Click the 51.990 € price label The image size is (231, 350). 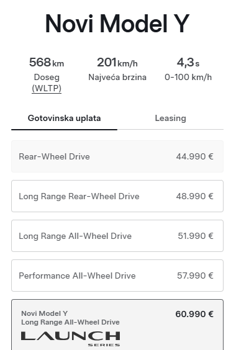click(196, 236)
